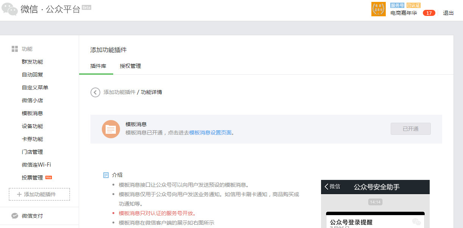Click the 模板消息 plugin title
This screenshot has height=228, width=463.
click(x=136, y=124)
